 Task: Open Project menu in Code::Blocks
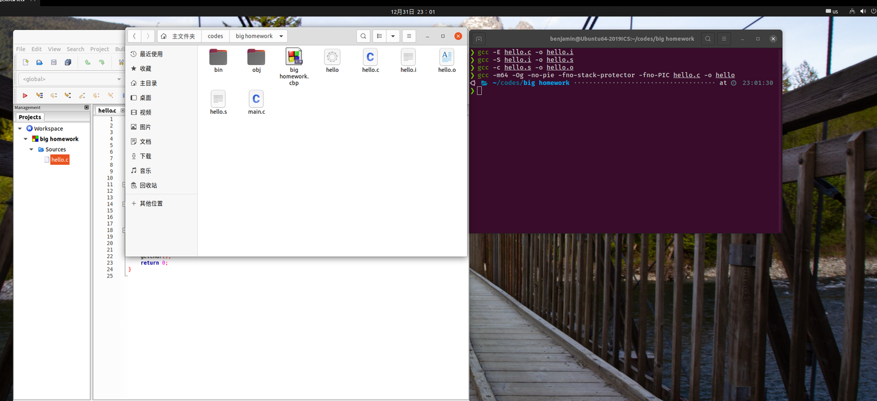pyautogui.click(x=99, y=49)
